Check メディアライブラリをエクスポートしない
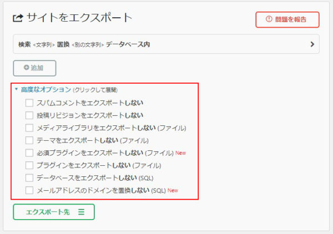This screenshot has width=333, height=234. (29, 128)
